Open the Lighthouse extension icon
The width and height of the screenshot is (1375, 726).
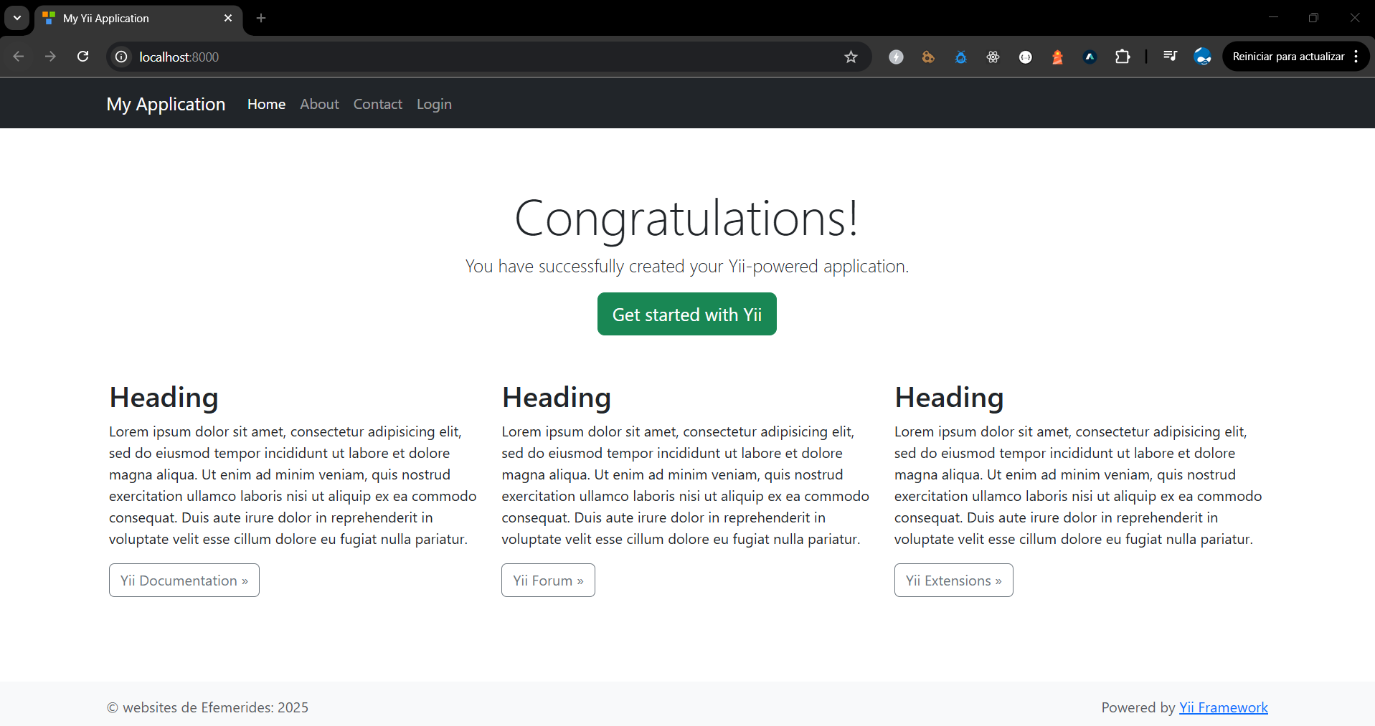1057,57
